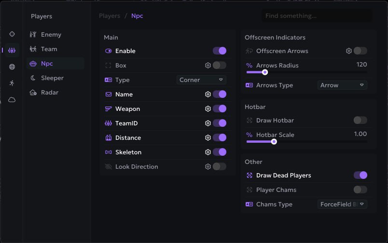Open the Sleeper sidebar entry
The width and height of the screenshot is (388, 243).
[52, 78]
